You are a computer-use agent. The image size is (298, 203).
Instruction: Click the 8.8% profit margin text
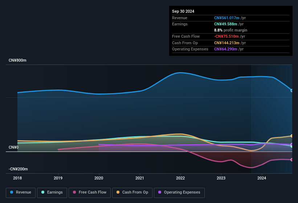coord(230,30)
